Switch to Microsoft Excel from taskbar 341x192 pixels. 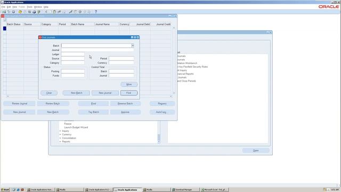pos(214,190)
